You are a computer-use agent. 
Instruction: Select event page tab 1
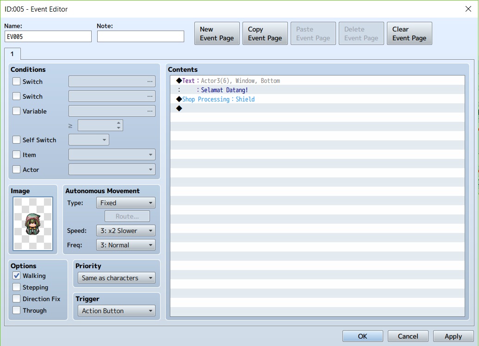(12, 54)
